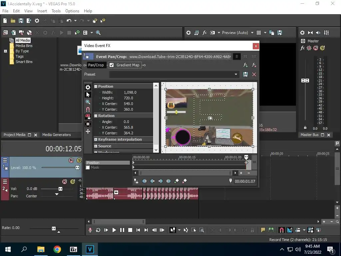Click the What's This Help cursor icon

point(103,21)
